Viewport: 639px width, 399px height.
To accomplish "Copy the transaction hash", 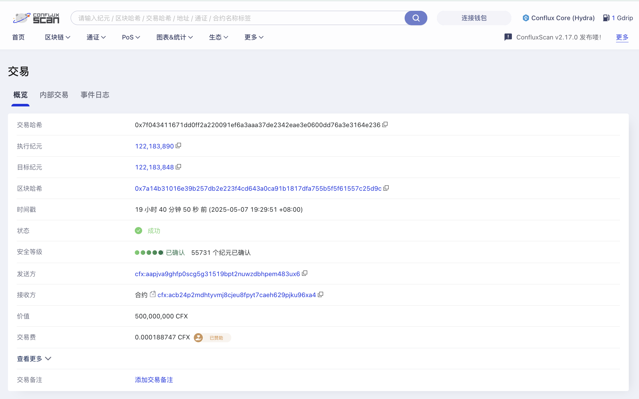I will coord(385,125).
